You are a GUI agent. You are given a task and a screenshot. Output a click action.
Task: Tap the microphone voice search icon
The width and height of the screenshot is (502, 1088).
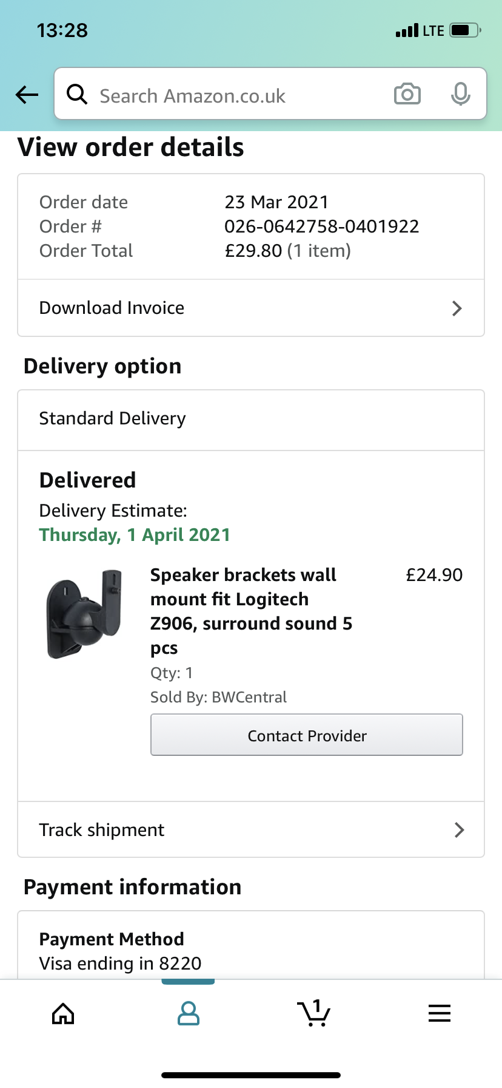(x=460, y=94)
